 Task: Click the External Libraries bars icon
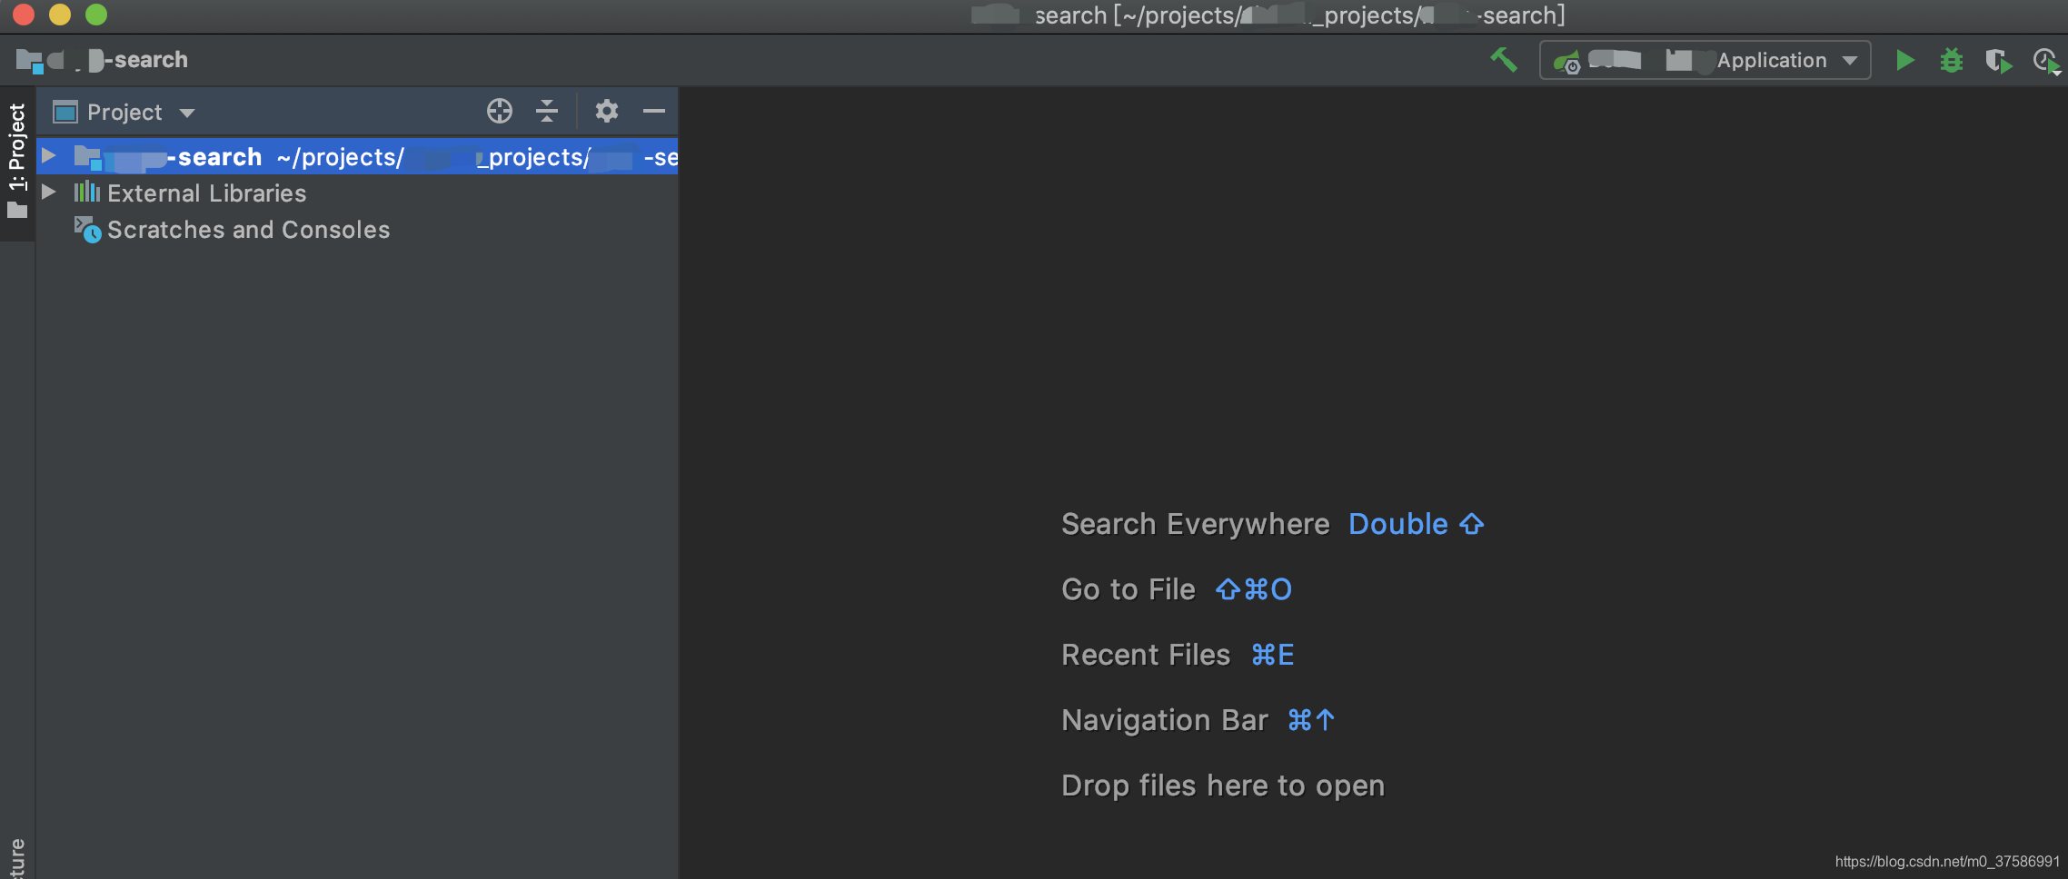87,192
